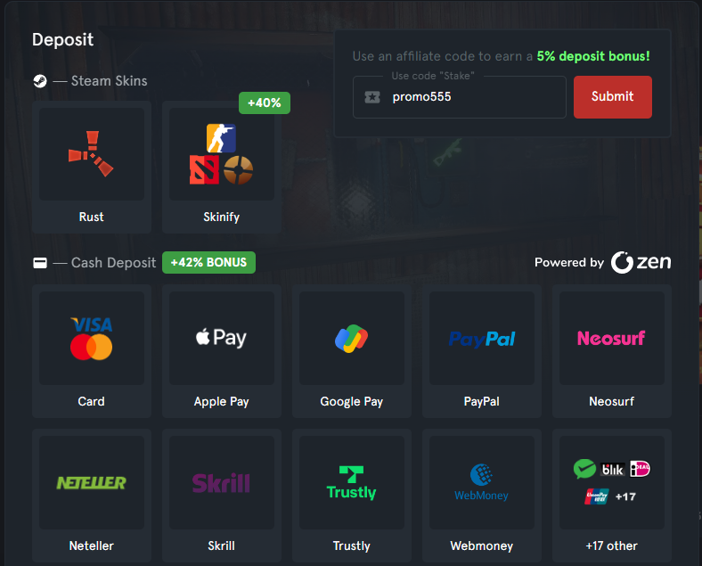The image size is (702, 566).
Task: Pick PayPal as deposit method
Action: (x=482, y=351)
